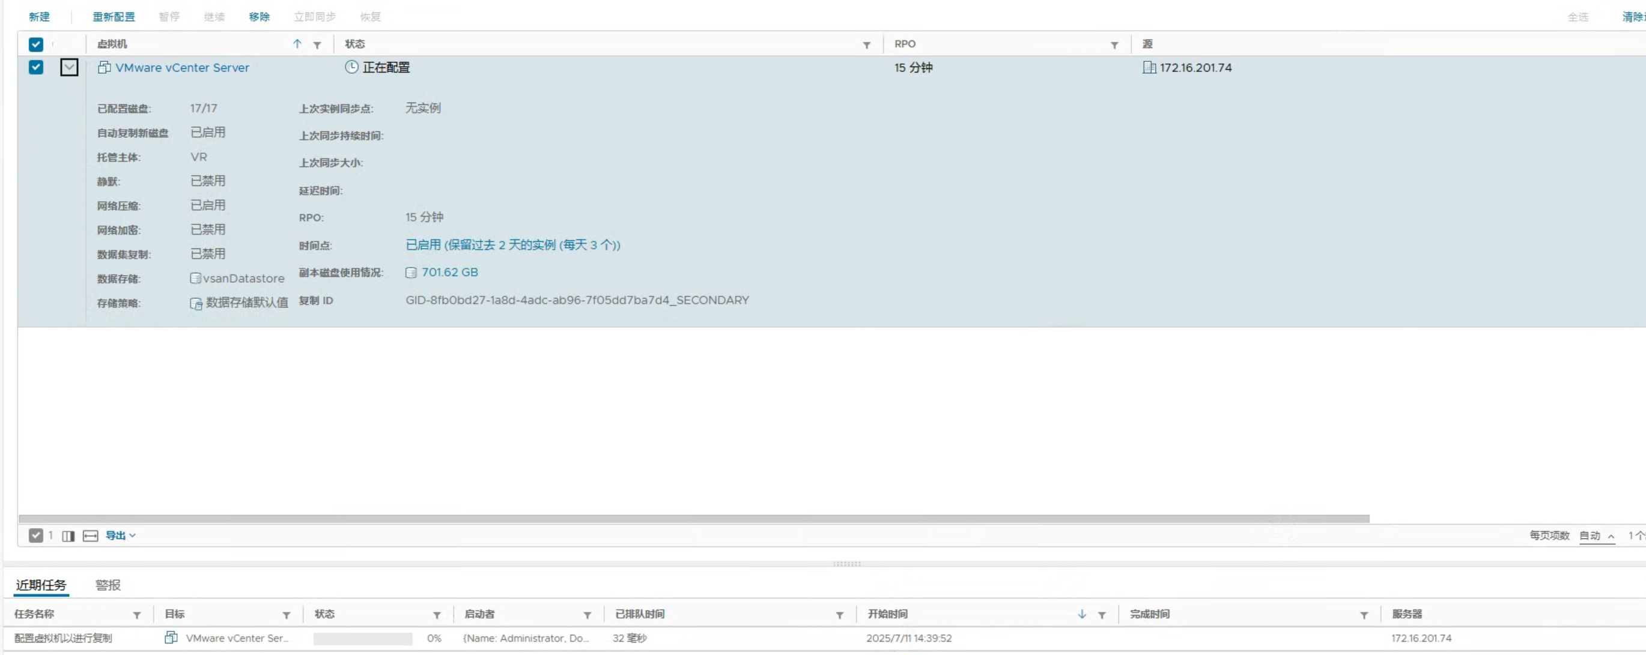Click the column chooser icon beside 导出
The image size is (1646, 655).
point(68,536)
